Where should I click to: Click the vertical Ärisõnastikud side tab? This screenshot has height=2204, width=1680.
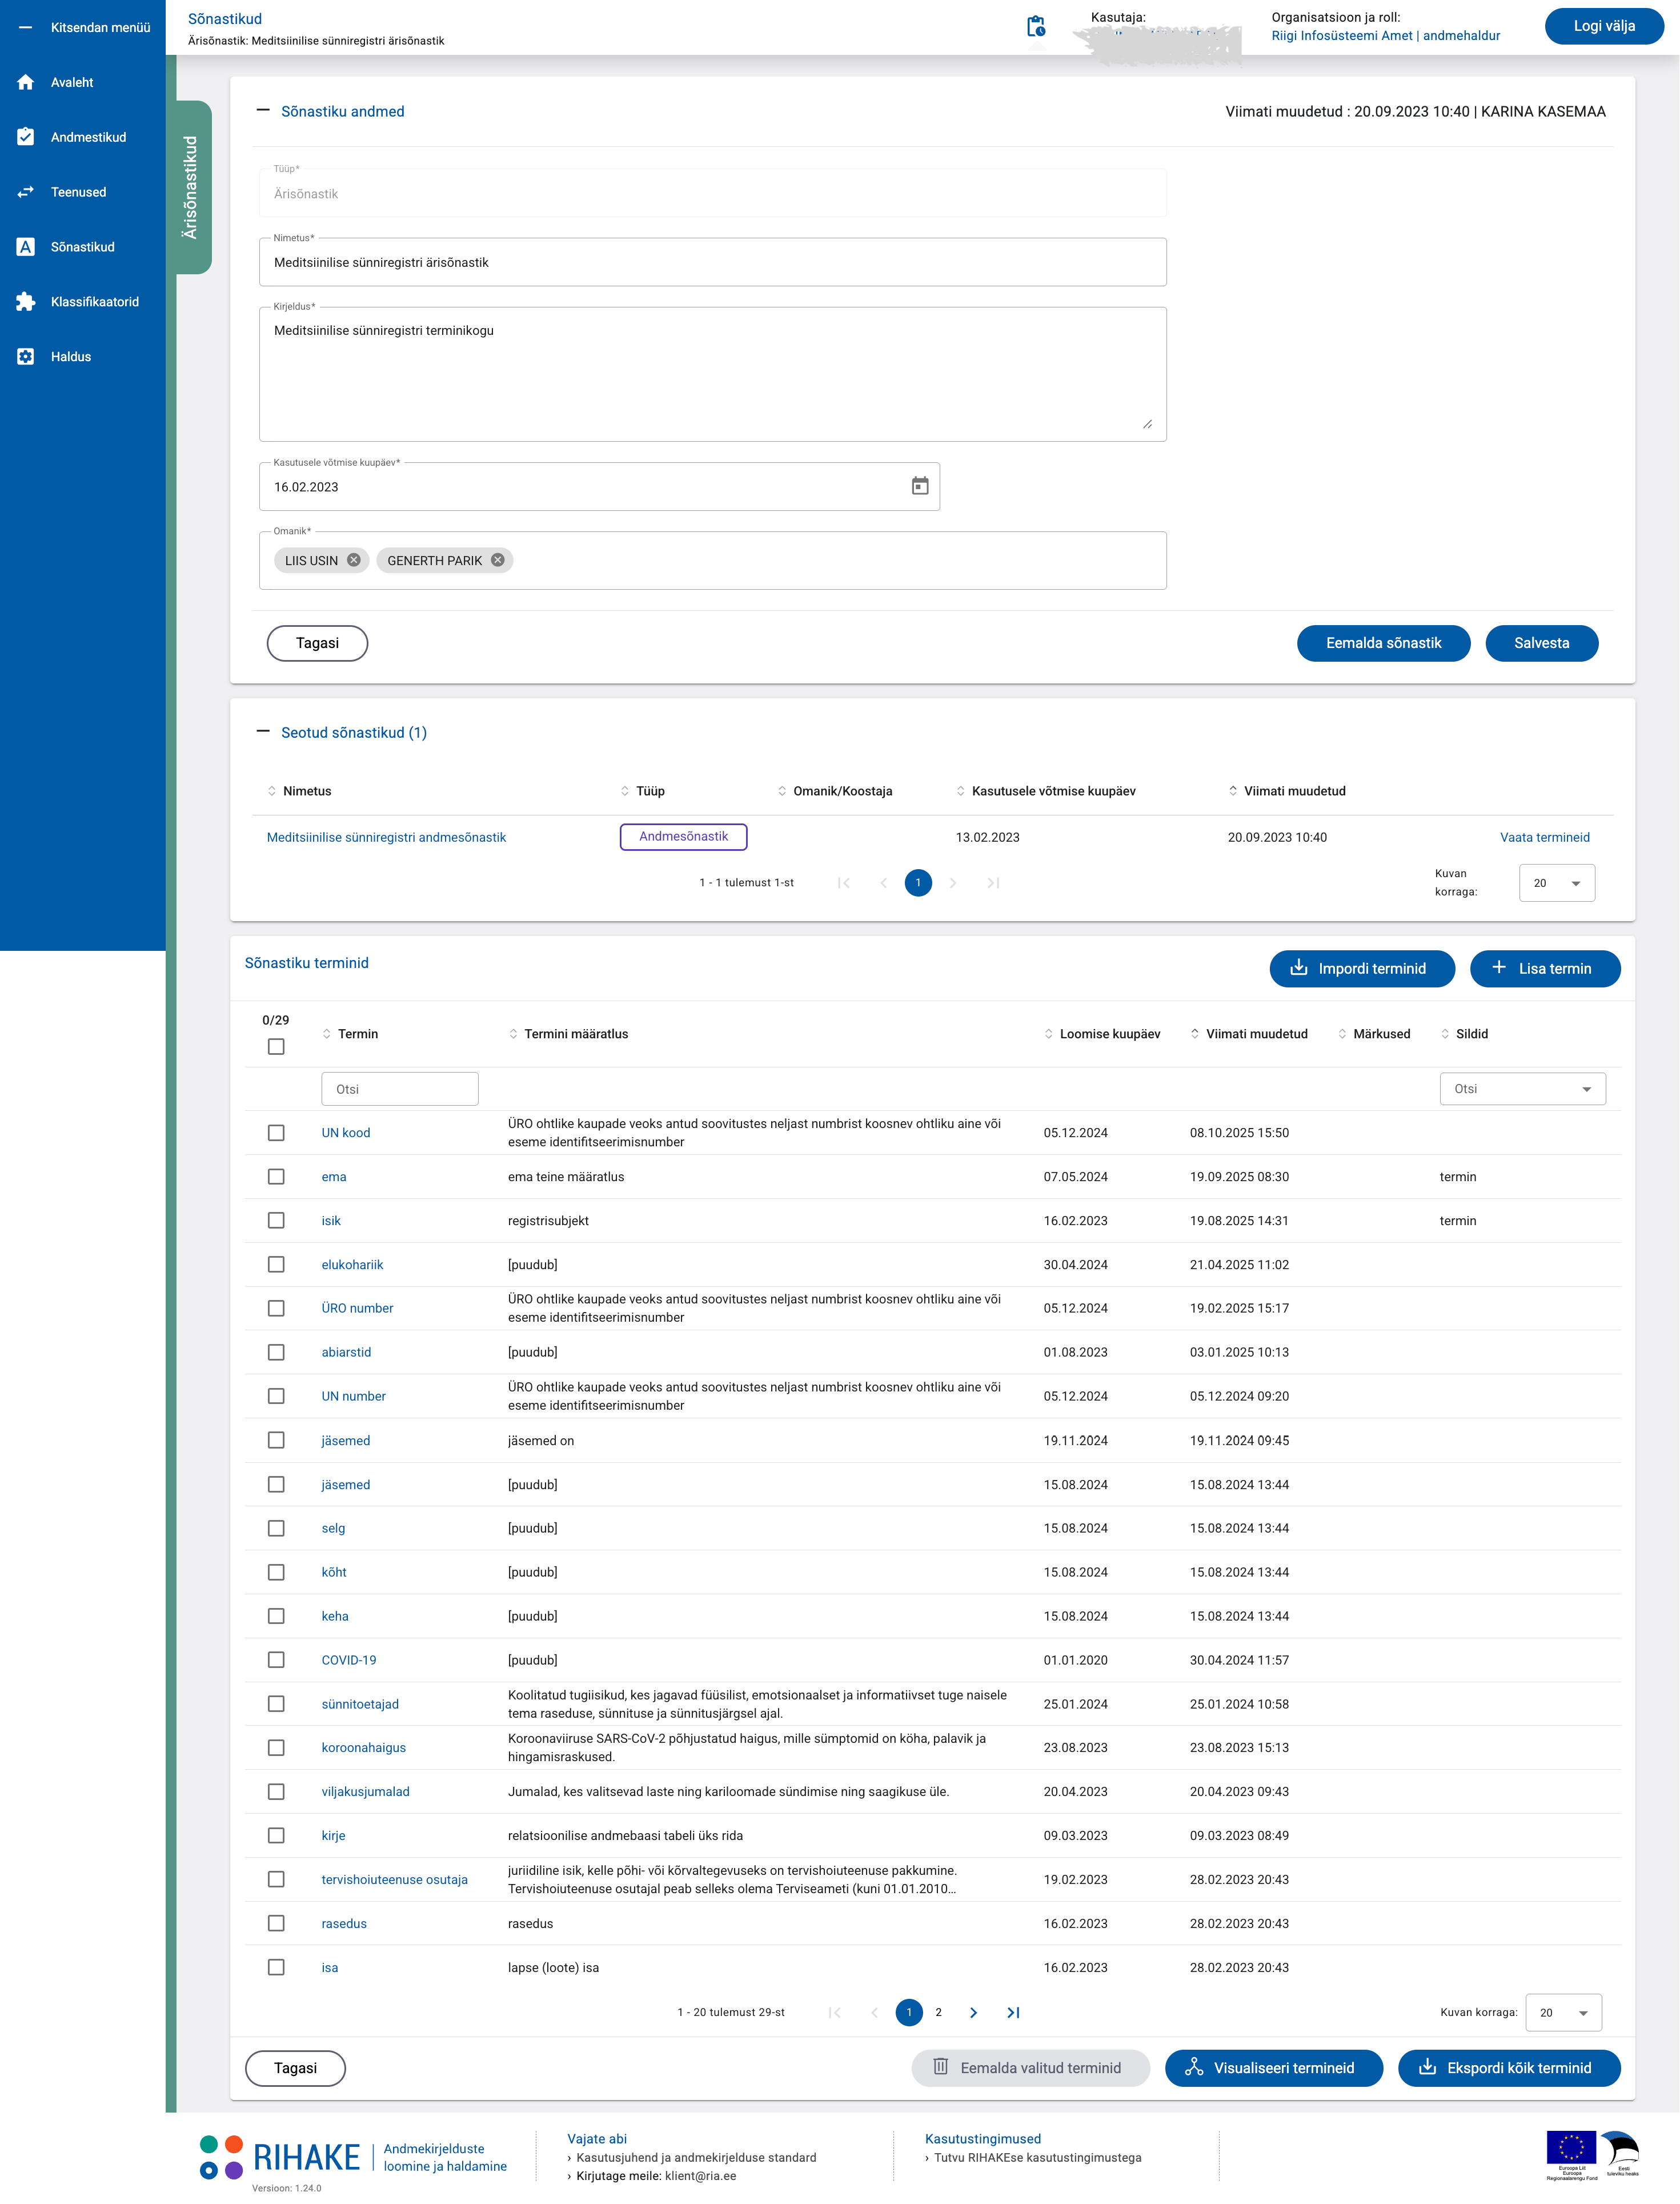(190, 187)
